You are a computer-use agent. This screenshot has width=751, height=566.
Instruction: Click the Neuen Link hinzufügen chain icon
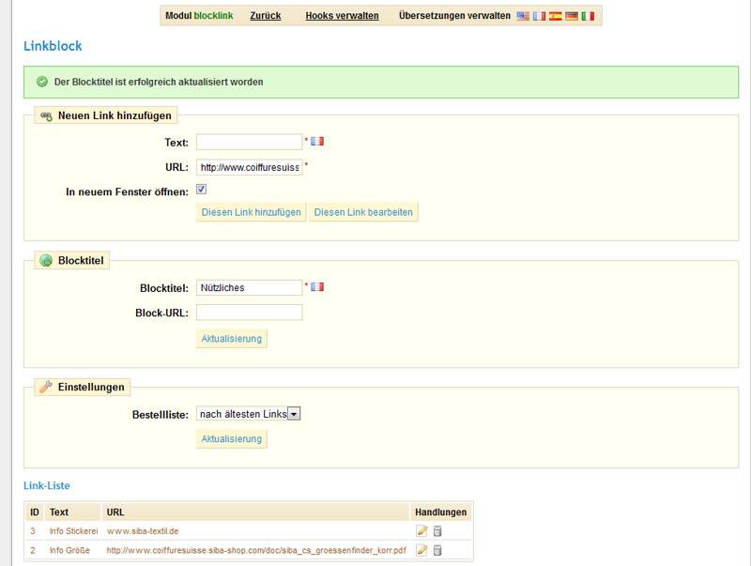tap(46, 115)
